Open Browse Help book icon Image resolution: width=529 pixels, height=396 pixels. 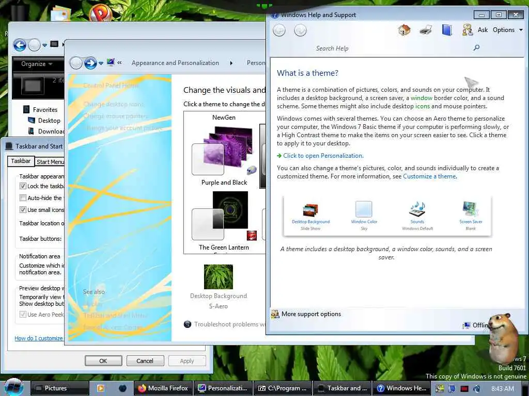tap(447, 30)
